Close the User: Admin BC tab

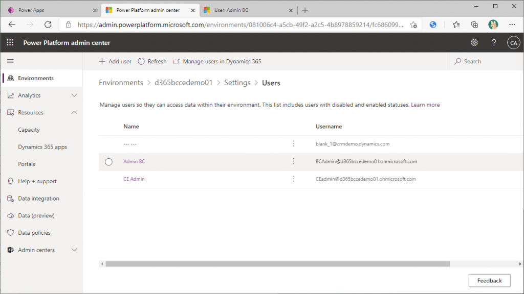pos(291,10)
